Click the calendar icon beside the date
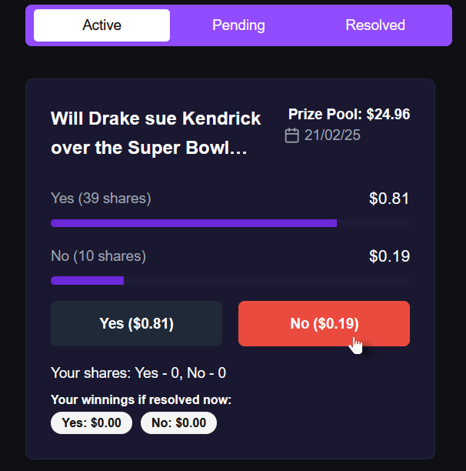This screenshot has height=471, width=466. coord(291,135)
